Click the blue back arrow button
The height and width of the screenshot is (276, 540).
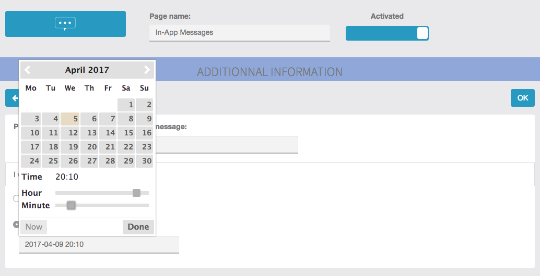coord(12,98)
